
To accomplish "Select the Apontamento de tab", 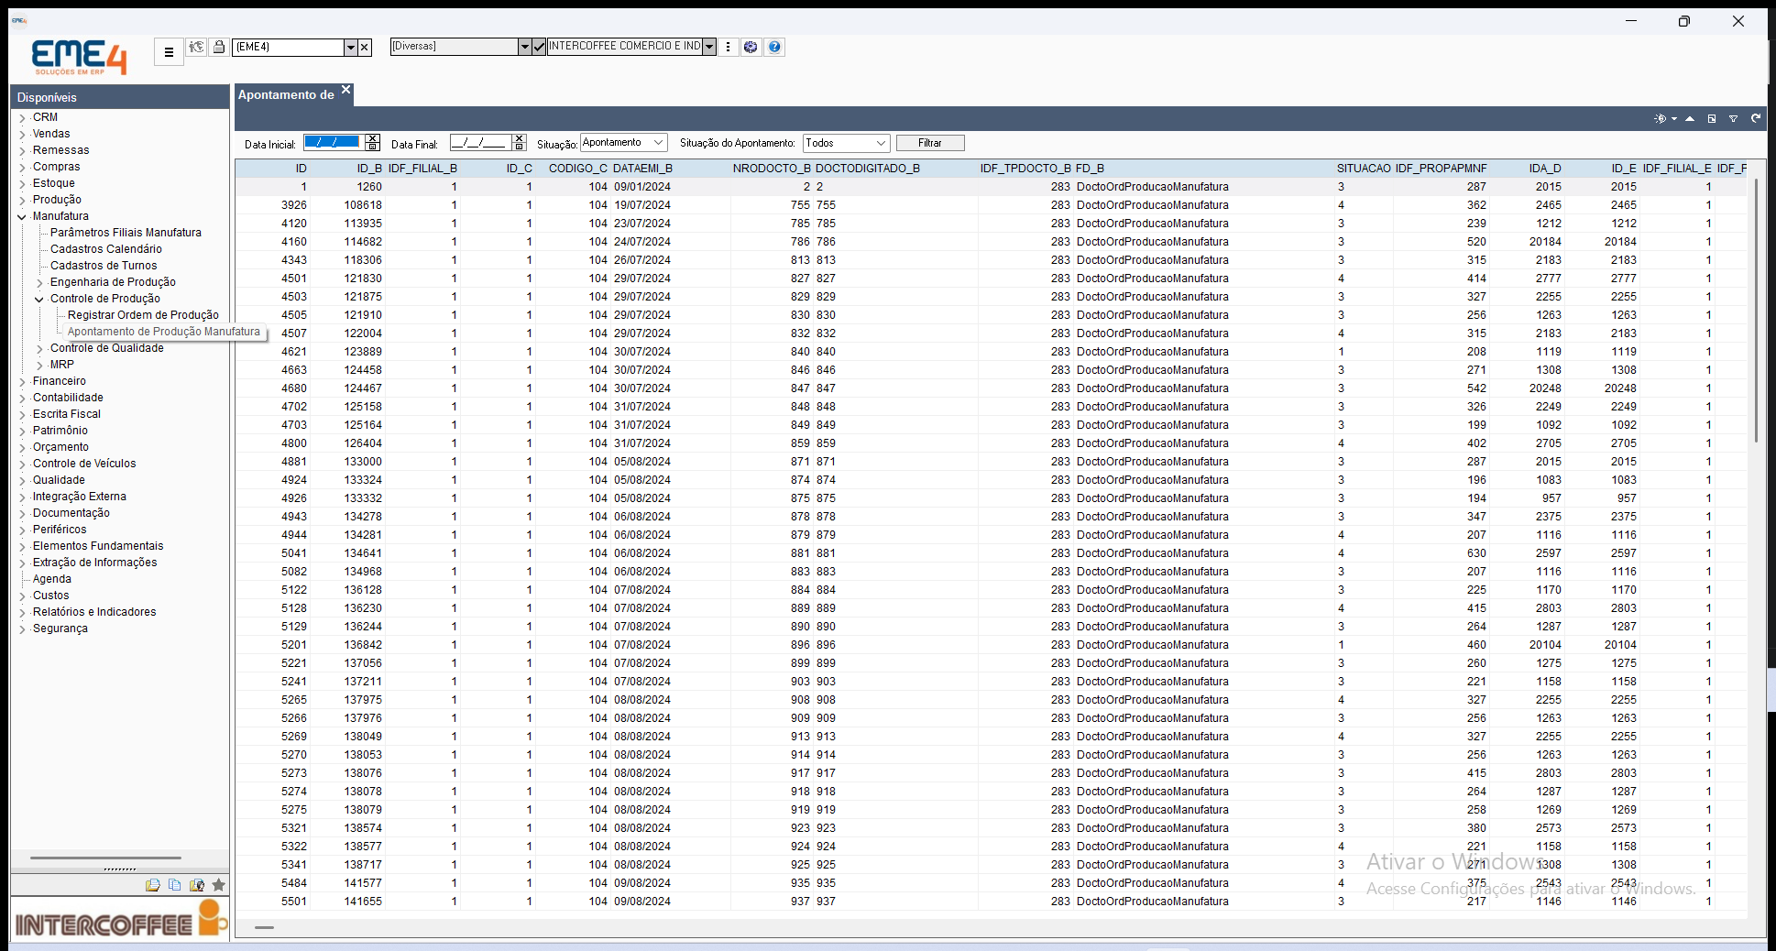I will (x=286, y=95).
